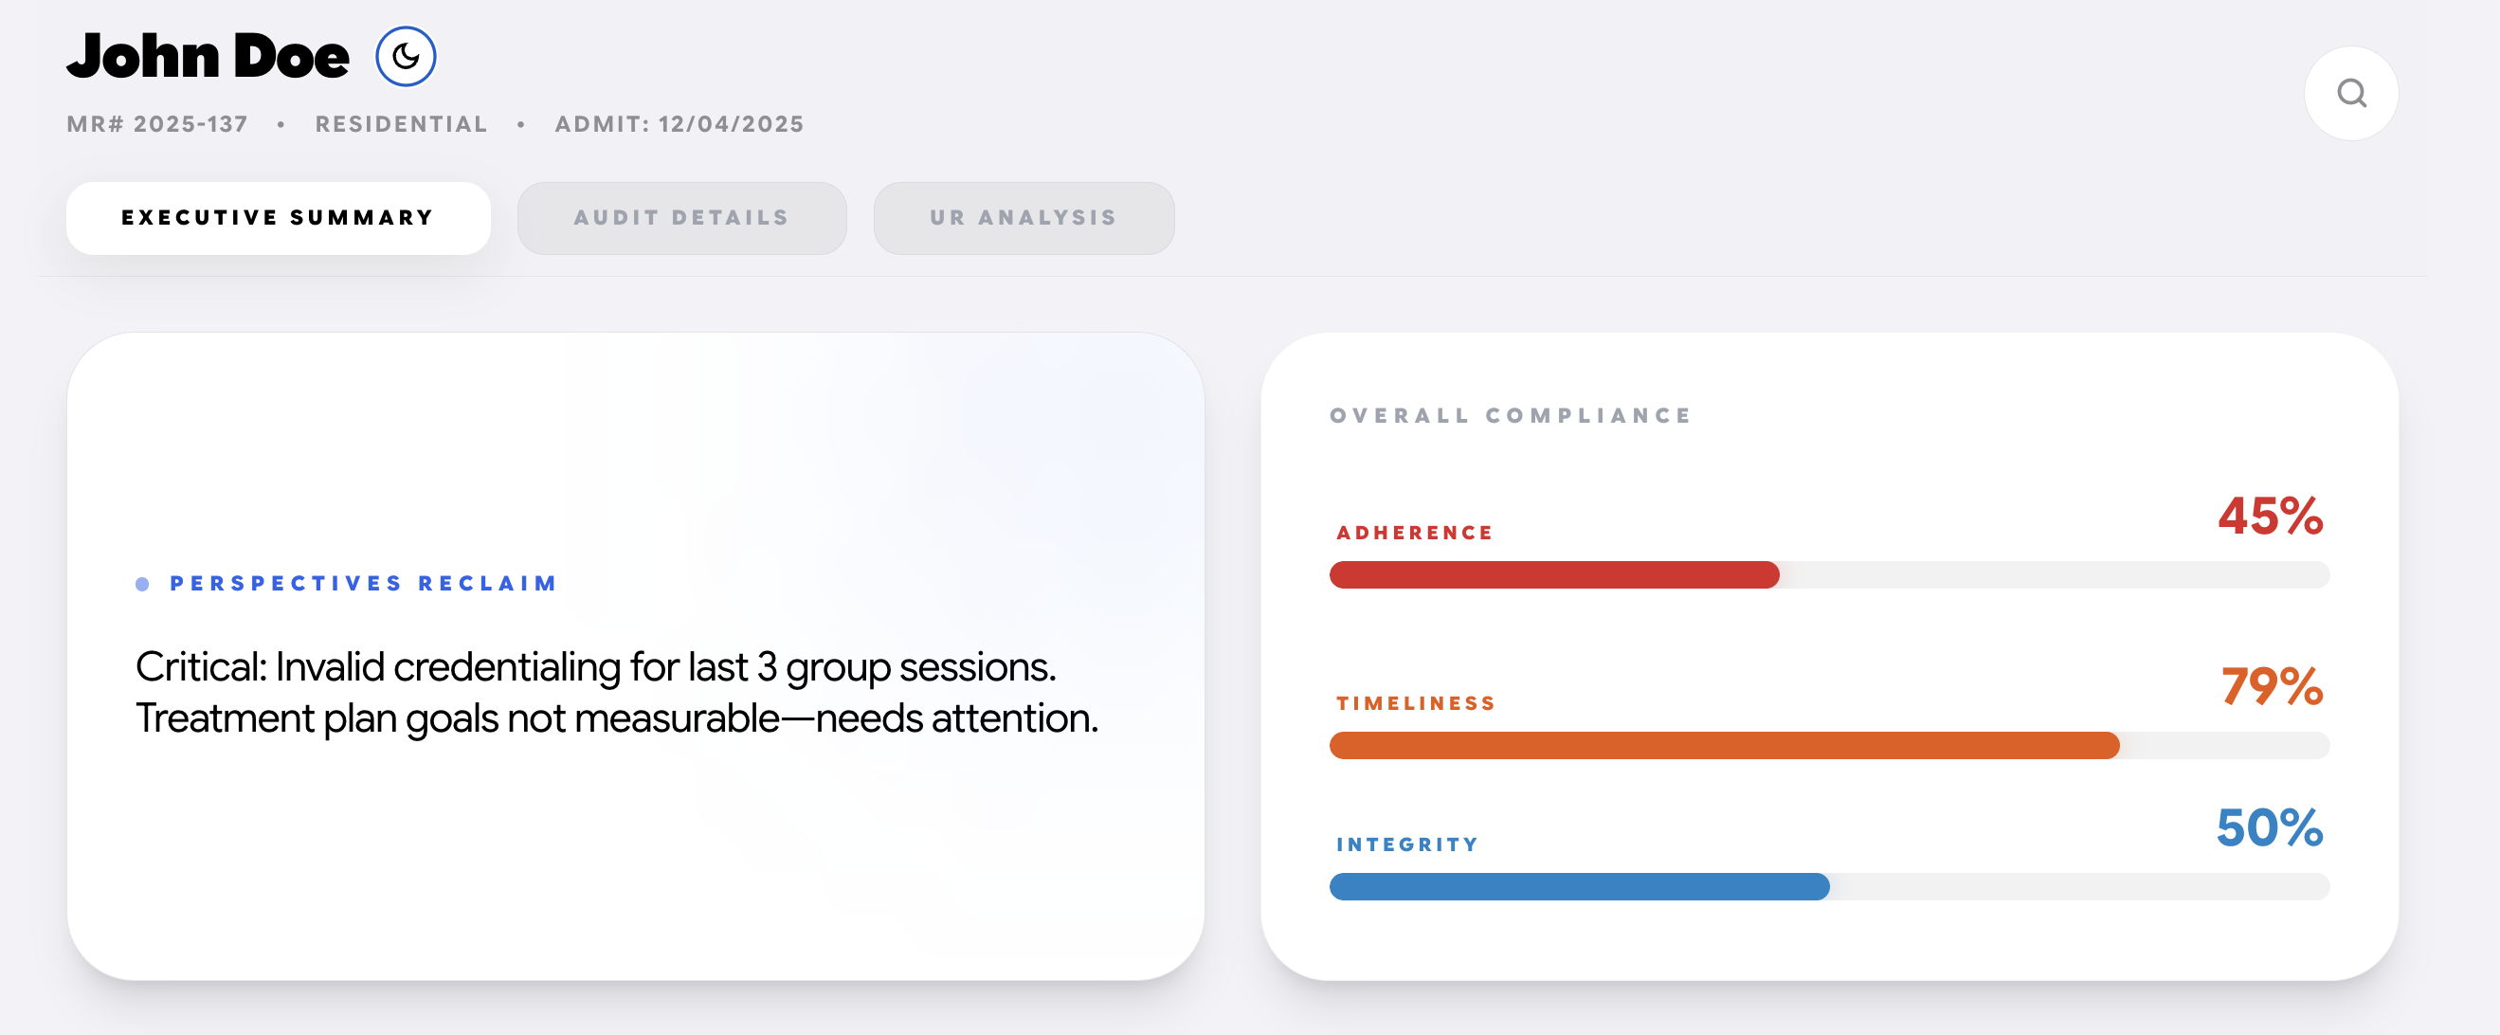2500x1035 pixels.
Task: Click the Adherence label
Action: 1414,533
